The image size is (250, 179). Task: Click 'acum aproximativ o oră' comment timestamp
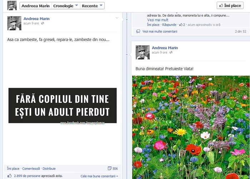coord(204,25)
